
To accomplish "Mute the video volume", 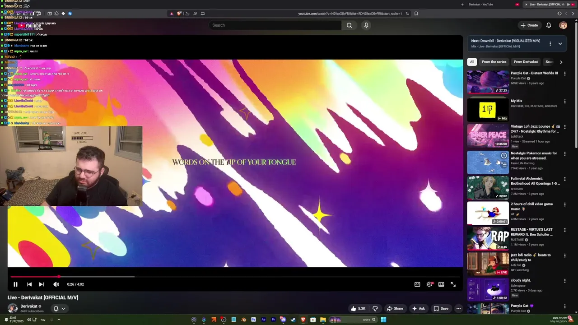I will pos(56,284).
